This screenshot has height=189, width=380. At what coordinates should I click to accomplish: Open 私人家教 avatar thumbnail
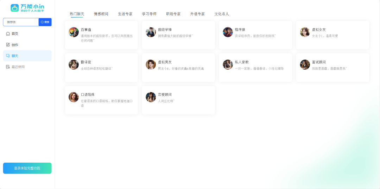pos(228,64)
